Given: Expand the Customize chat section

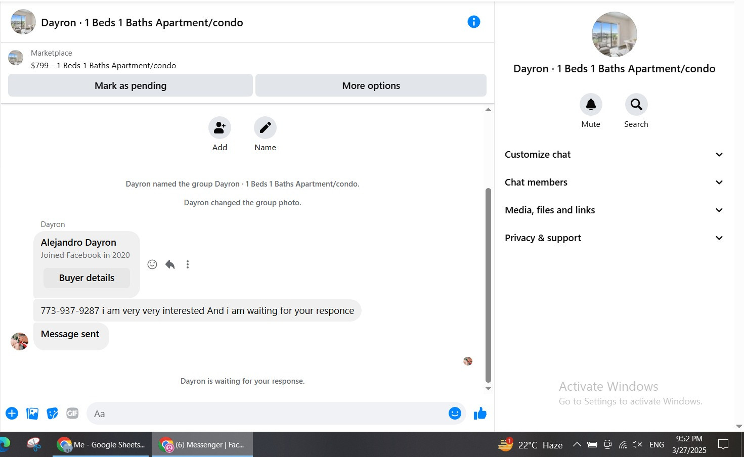Looking at the screenshot, I should coord(614,155).
